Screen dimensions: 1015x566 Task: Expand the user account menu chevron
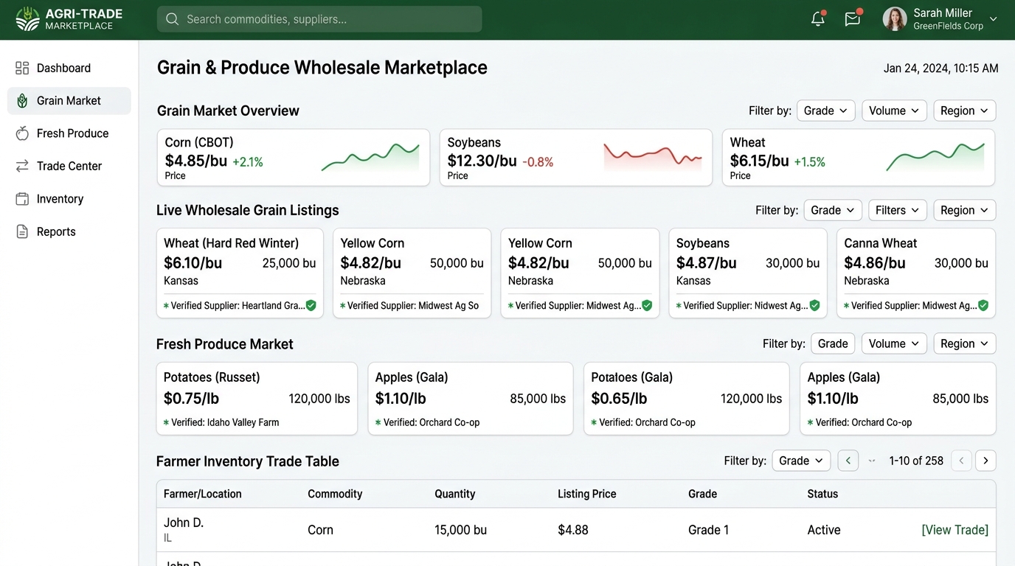[x=994, y=19]
